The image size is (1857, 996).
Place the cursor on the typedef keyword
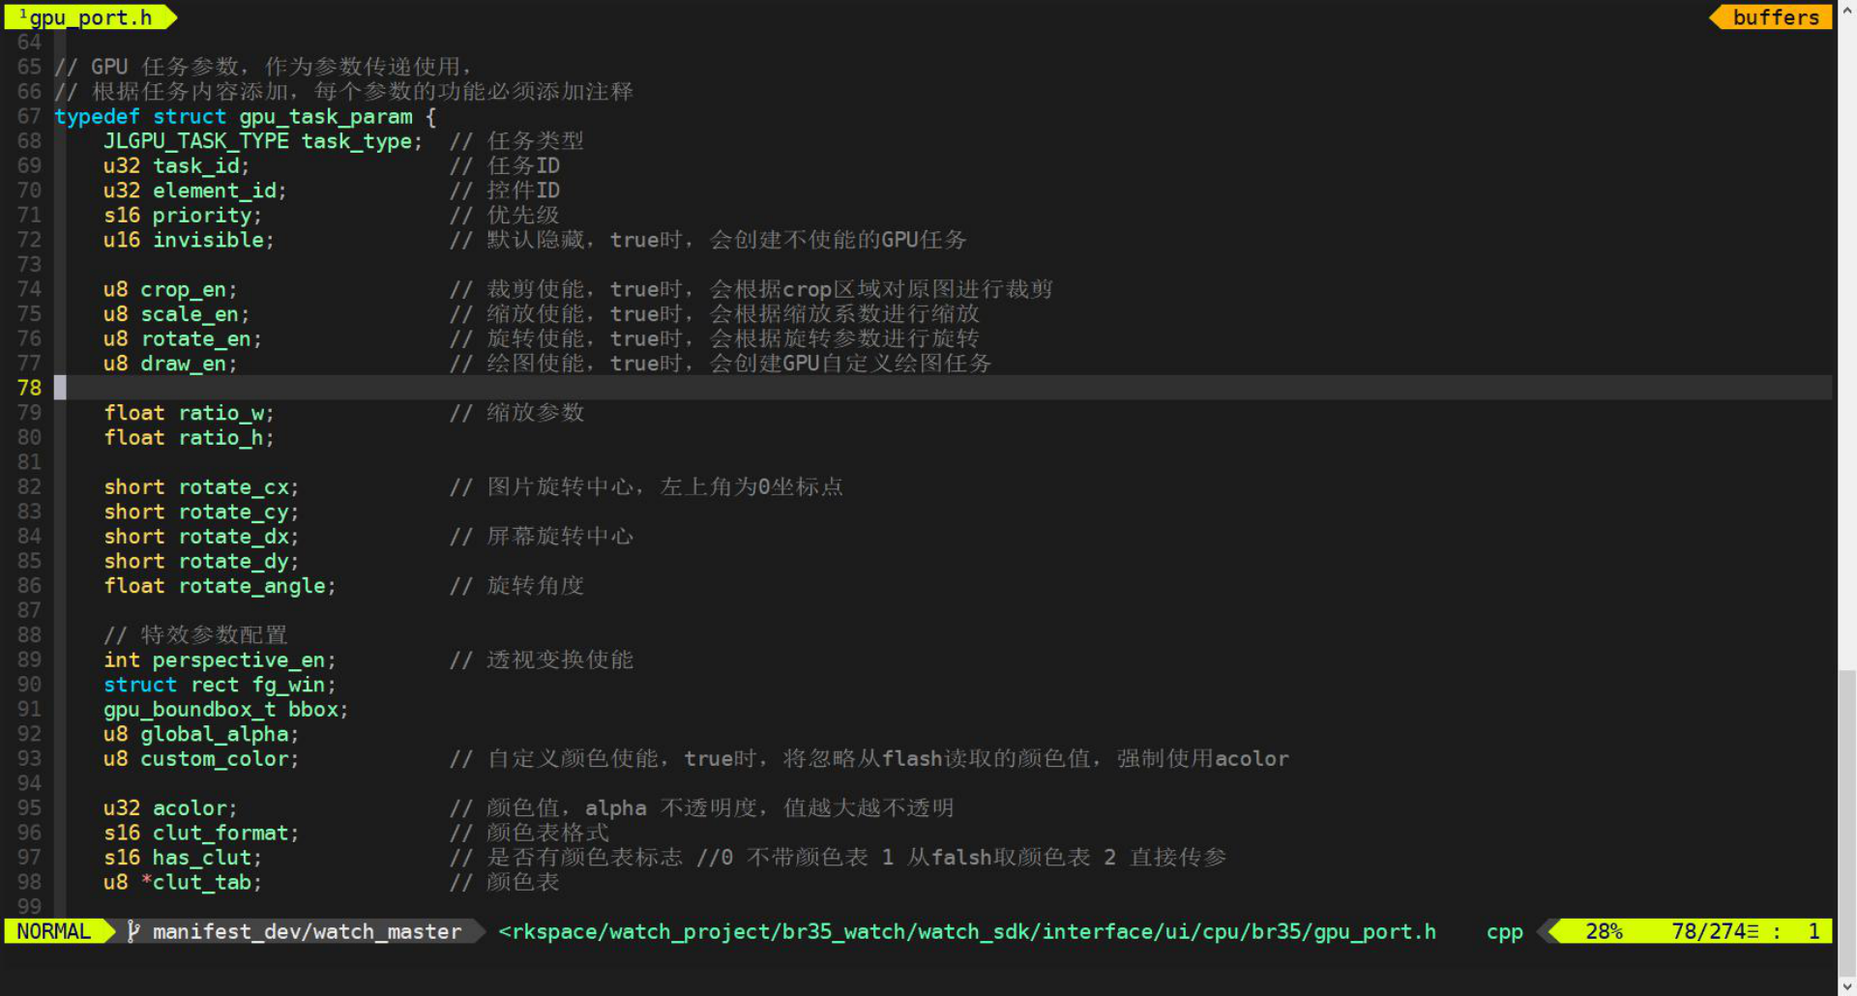point(97,116)
